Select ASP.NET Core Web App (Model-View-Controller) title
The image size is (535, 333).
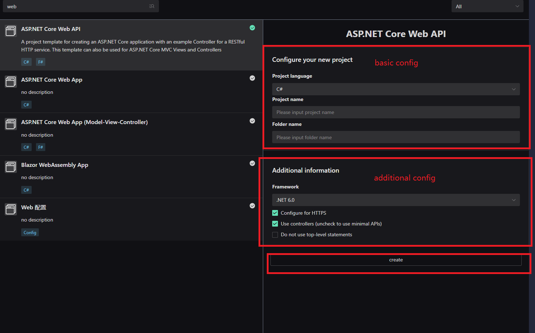tap(84, 122)
